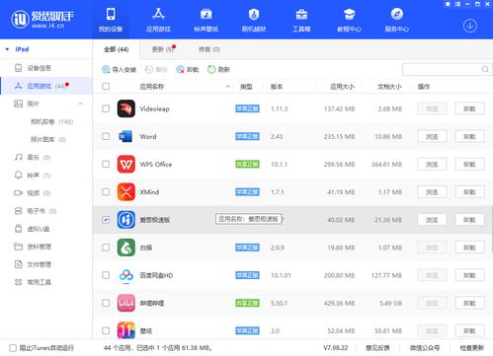
Task: Click the Videoleap app icon
Action: (126, 108)
